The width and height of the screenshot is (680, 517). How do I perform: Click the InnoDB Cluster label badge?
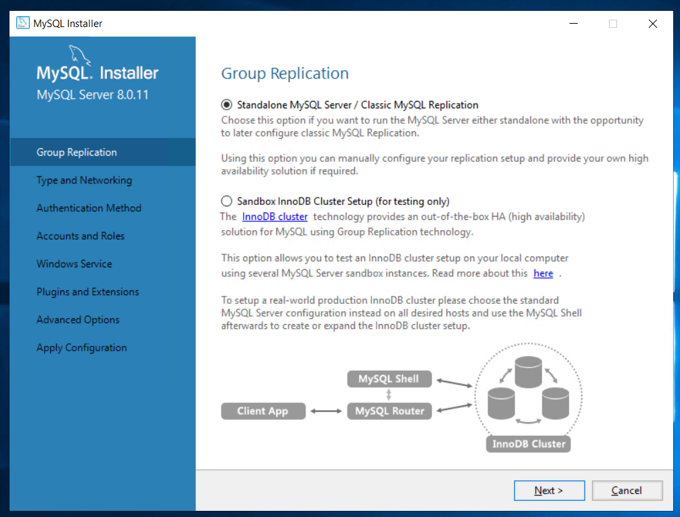pyautogui.click(x=528, y=444)
